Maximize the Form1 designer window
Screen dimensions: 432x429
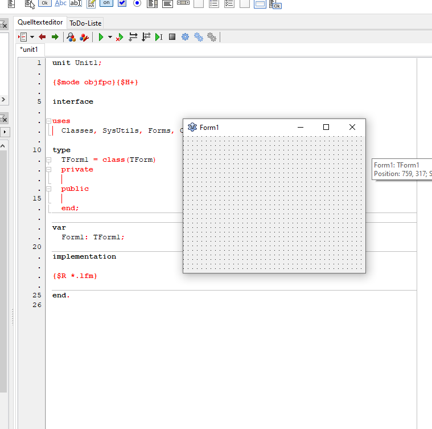(x=326, y=127)
